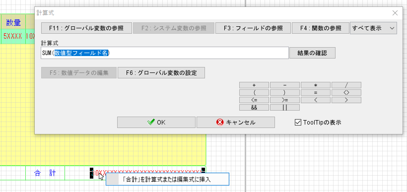Screen dimensions: 407x192
Task: Insert the || logical OR operator
Action: pos(285,108)
